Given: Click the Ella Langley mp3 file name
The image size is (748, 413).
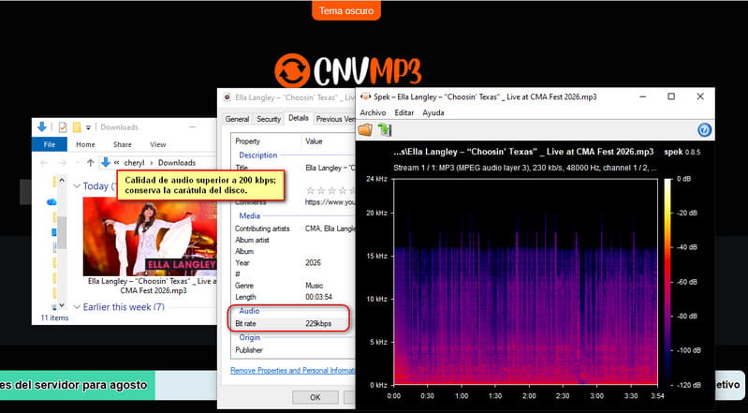Looking at the screenshot, I should (153, 286).
